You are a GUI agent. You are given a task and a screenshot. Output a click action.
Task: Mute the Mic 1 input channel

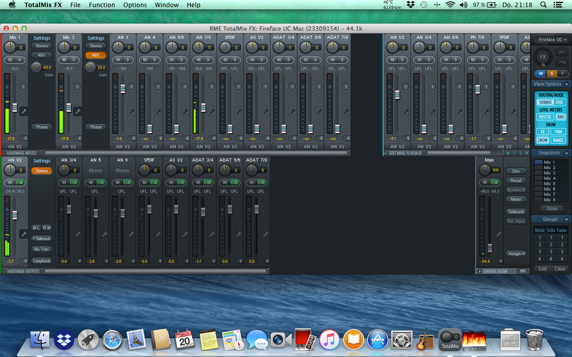point(10,60)
